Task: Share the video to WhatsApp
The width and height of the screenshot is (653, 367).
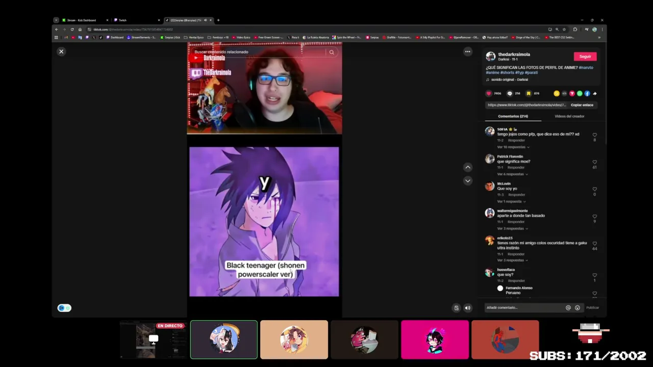Action: point(580,93)
